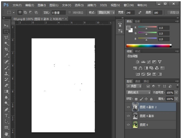This screenshot has width=182, height=138.
Task: Toggle visibility of the 图层 0 layer
Action: 128,125
